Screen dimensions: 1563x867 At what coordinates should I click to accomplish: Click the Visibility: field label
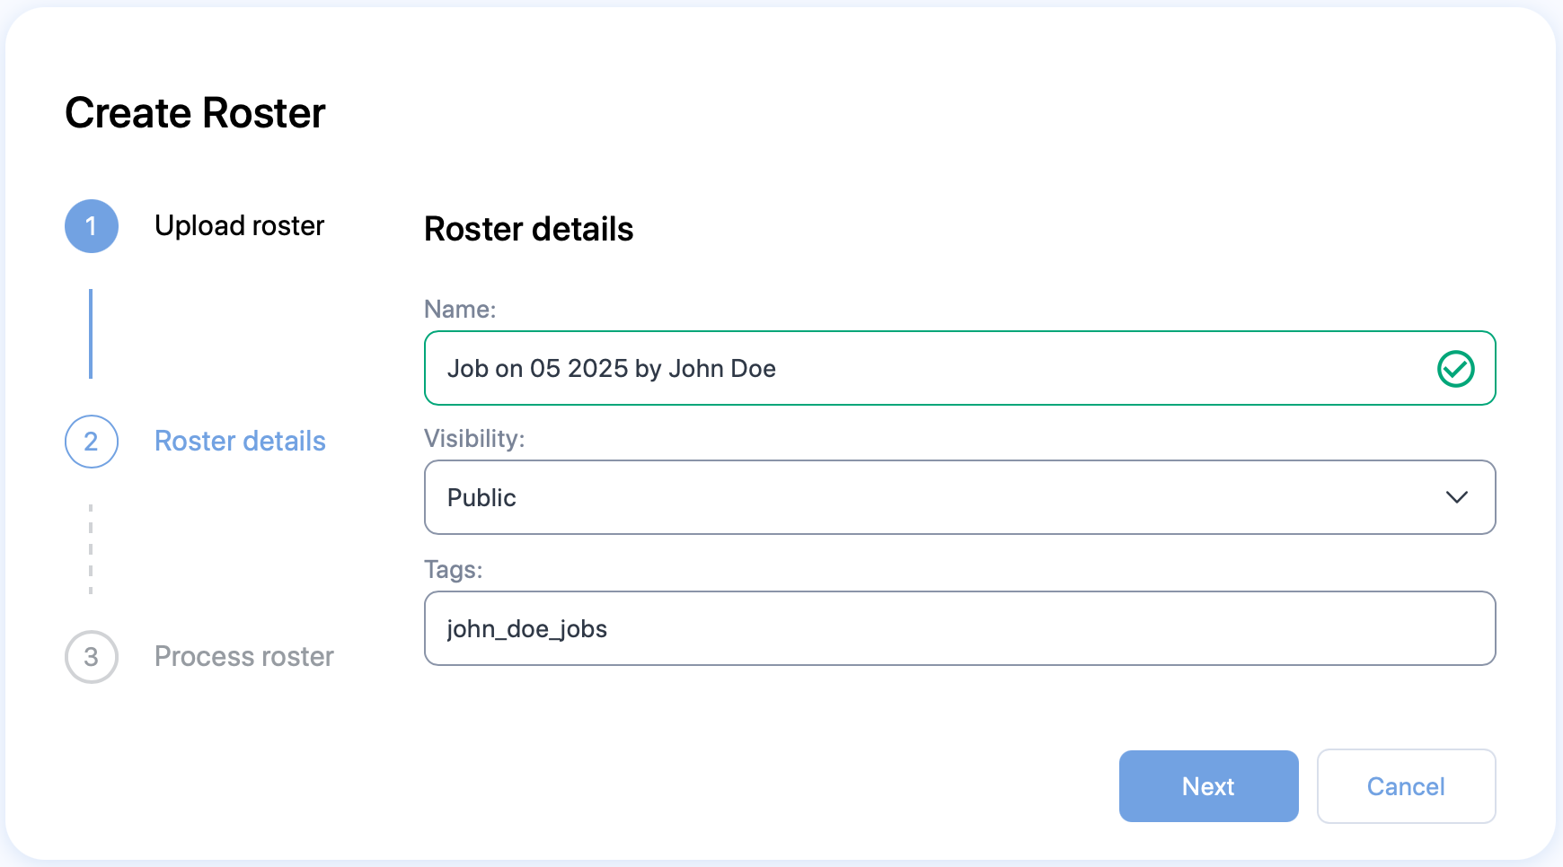pyautogui.click(x=473, y=438)
